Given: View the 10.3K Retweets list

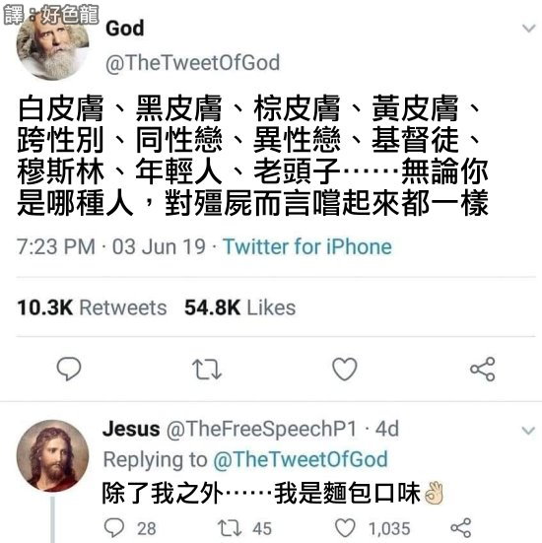Looking at the screenshot, I should coord(92,307).
